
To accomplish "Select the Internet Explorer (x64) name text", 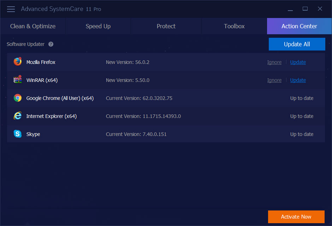I will tap(52, 116).
